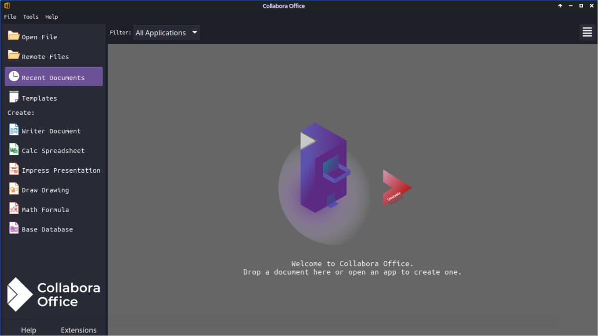This screenshot has height=336, width=598.
Task: Open the Templates view
Action: point(54,98)
